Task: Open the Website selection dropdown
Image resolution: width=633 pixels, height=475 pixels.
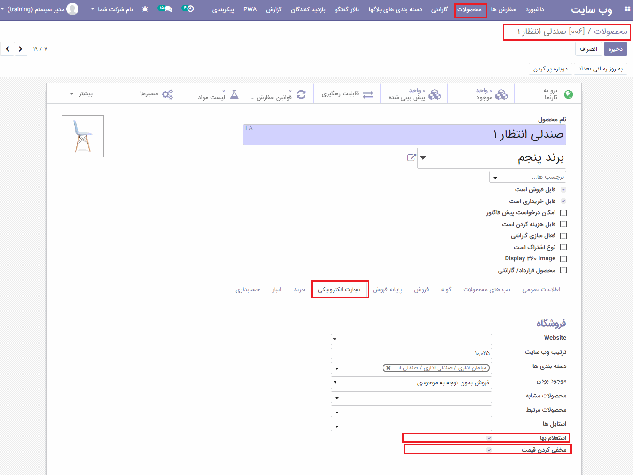Action: tap(411, 339)
